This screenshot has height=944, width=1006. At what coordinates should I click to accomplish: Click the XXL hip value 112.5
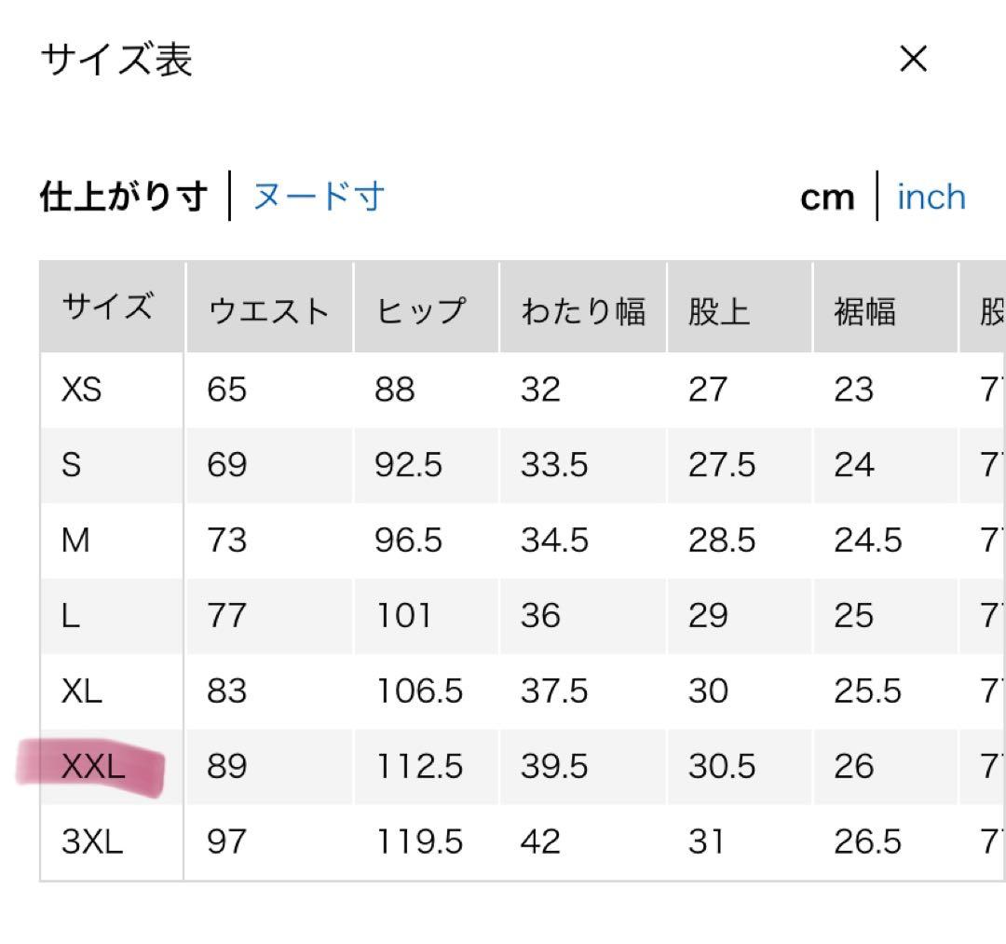point(418,767)
